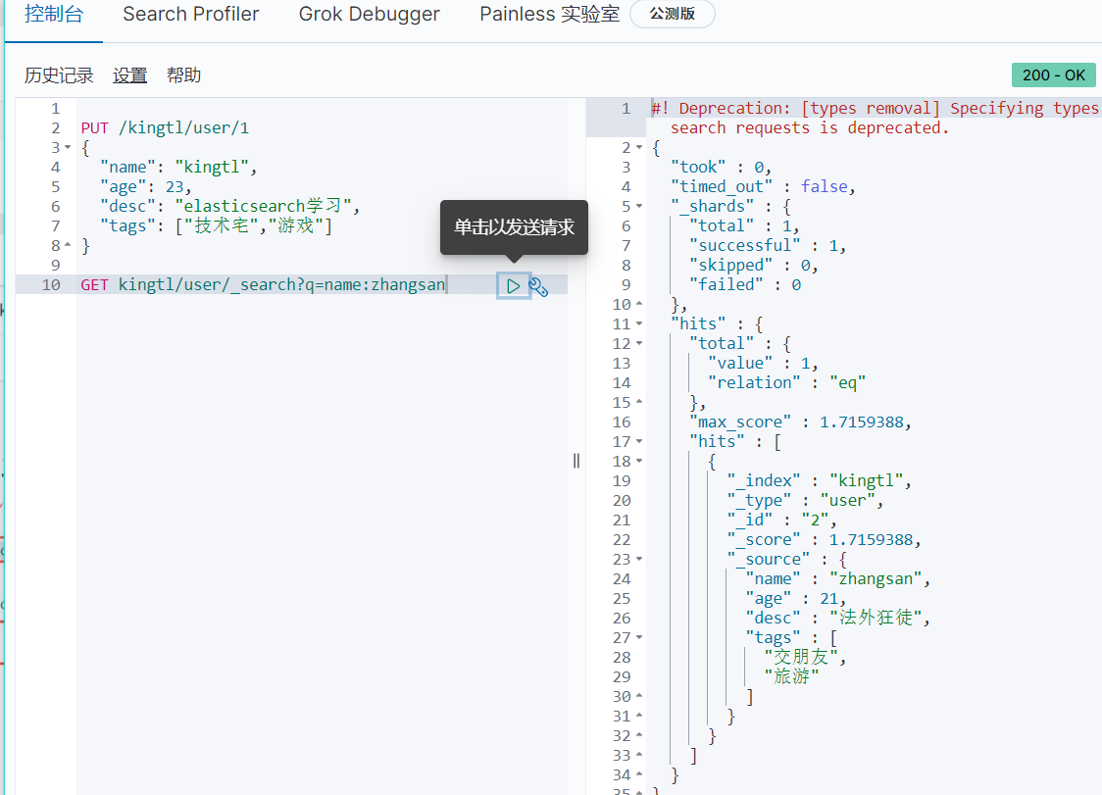Select the 控制台 tab
1102x795 pixels.
54,15
